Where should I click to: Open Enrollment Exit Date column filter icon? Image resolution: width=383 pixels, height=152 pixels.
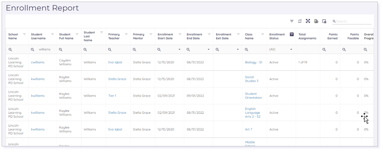(x=238, y=34)
